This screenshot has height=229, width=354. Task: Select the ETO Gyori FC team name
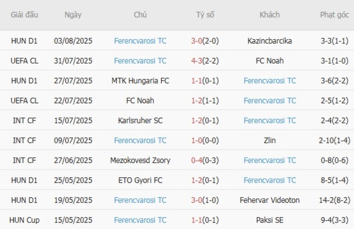[x=141, y=180]
